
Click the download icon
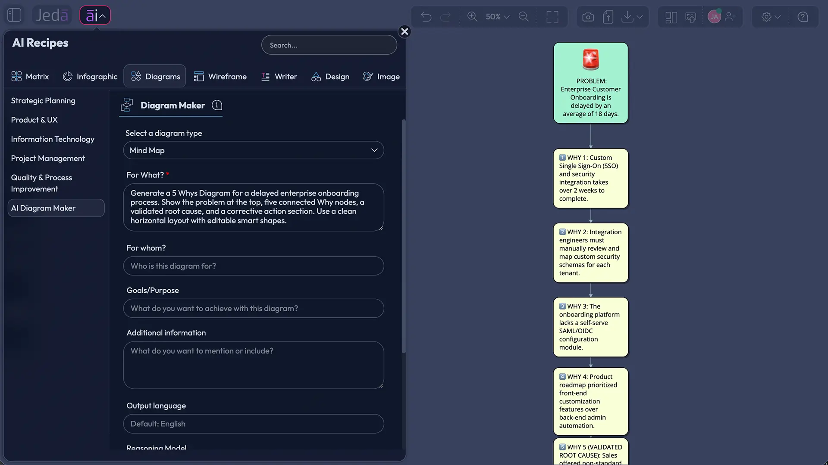tap(627, 17)
